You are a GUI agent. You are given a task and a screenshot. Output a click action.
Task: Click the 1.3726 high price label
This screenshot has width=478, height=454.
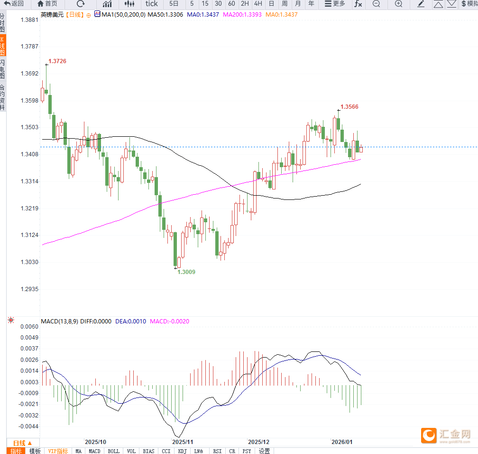(x=57, y=61)
